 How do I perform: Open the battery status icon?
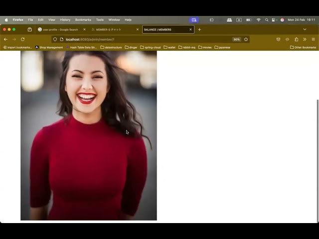click(x=249, y=20)
